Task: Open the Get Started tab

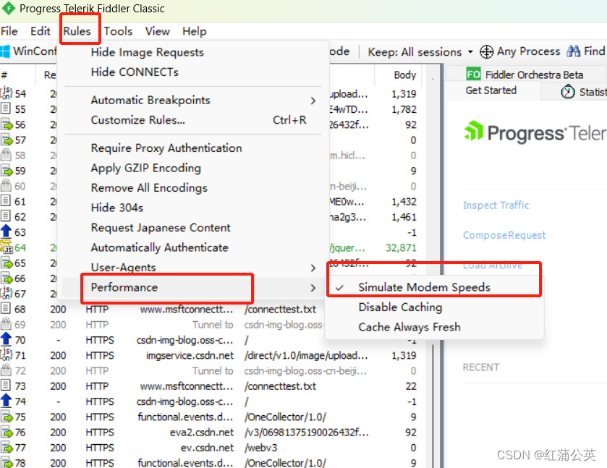Action: [x=491, y=90]
